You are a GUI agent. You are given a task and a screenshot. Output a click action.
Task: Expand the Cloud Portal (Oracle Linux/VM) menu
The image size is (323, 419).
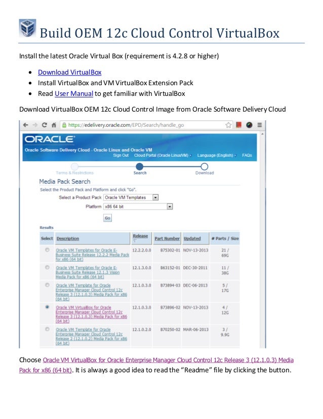[x=163, y=155]
